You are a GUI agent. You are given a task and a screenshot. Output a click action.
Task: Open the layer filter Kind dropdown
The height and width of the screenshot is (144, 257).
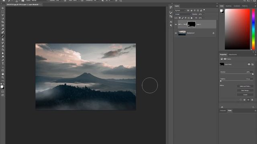coord(180,10)
